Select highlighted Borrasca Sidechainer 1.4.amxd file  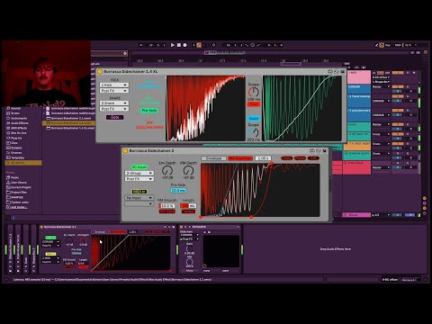click(x=69, y=123)
